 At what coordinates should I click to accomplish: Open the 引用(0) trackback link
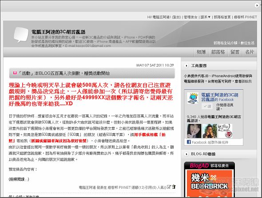(151, 187)
